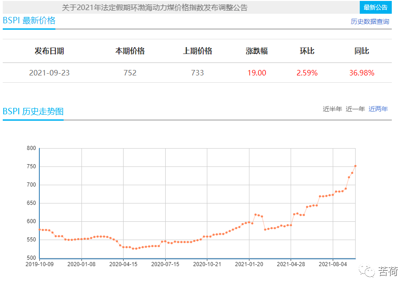Click x-axis label 2021-01-20
This screenshot has width=411, height=289.
coord(249,264)
